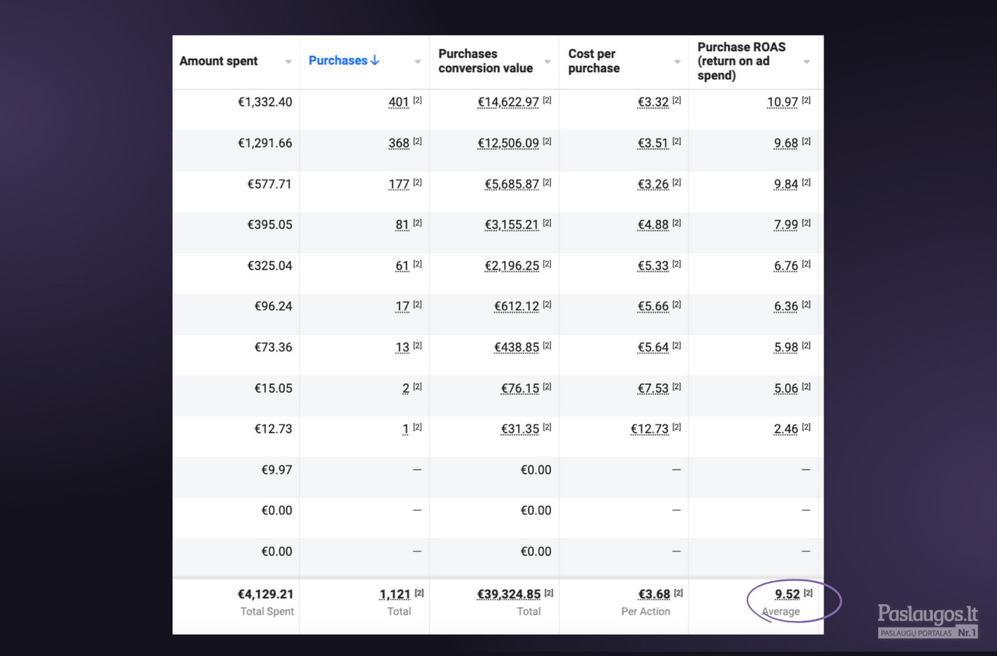Click the [2] footnote beside 10.97 ROAS
Image resolution: width=997 pixels, height=656 pixels.
806,100
